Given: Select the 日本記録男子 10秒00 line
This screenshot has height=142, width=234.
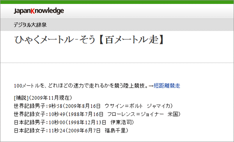Looking at the screenshot, I should tap(74, 122).
